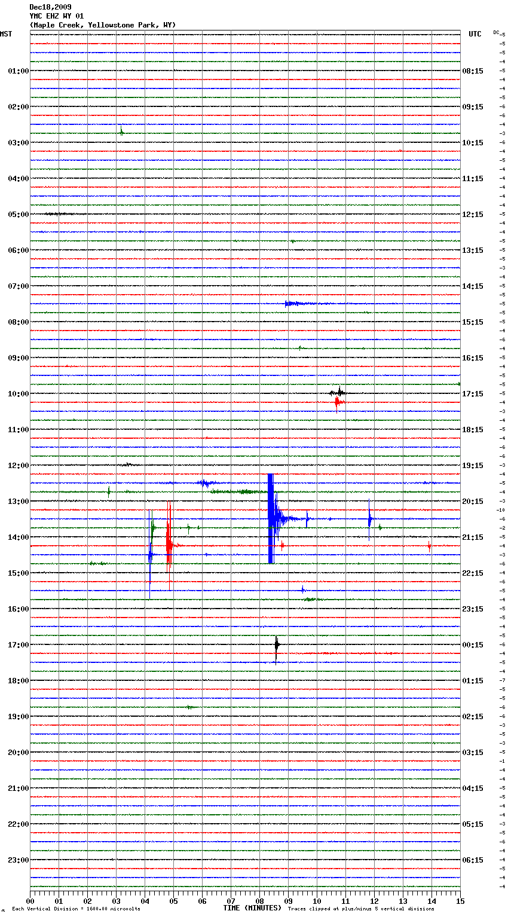Click the -7 value in DC column

click(503, 680)
